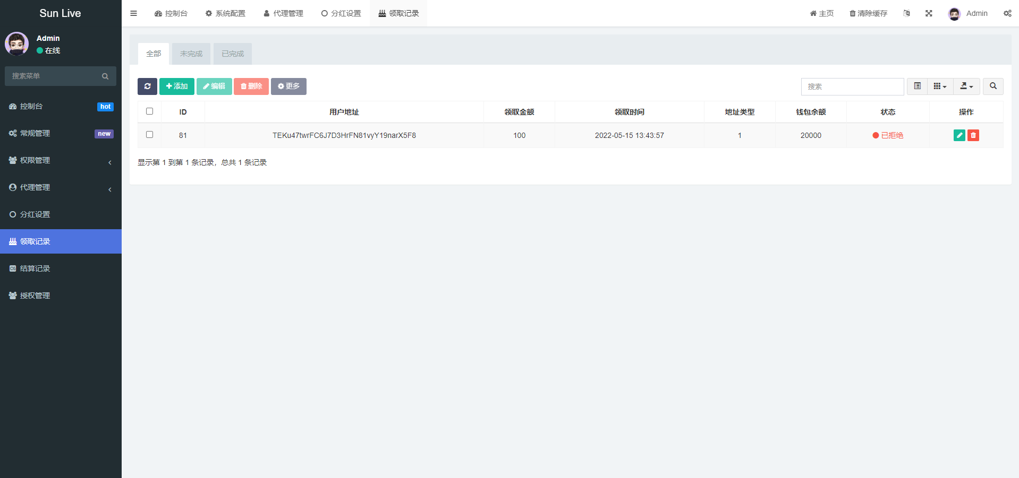Open 分红设置 in sidebar
This screenshot has width=1019, height=478.
click(x=61, y=214)
